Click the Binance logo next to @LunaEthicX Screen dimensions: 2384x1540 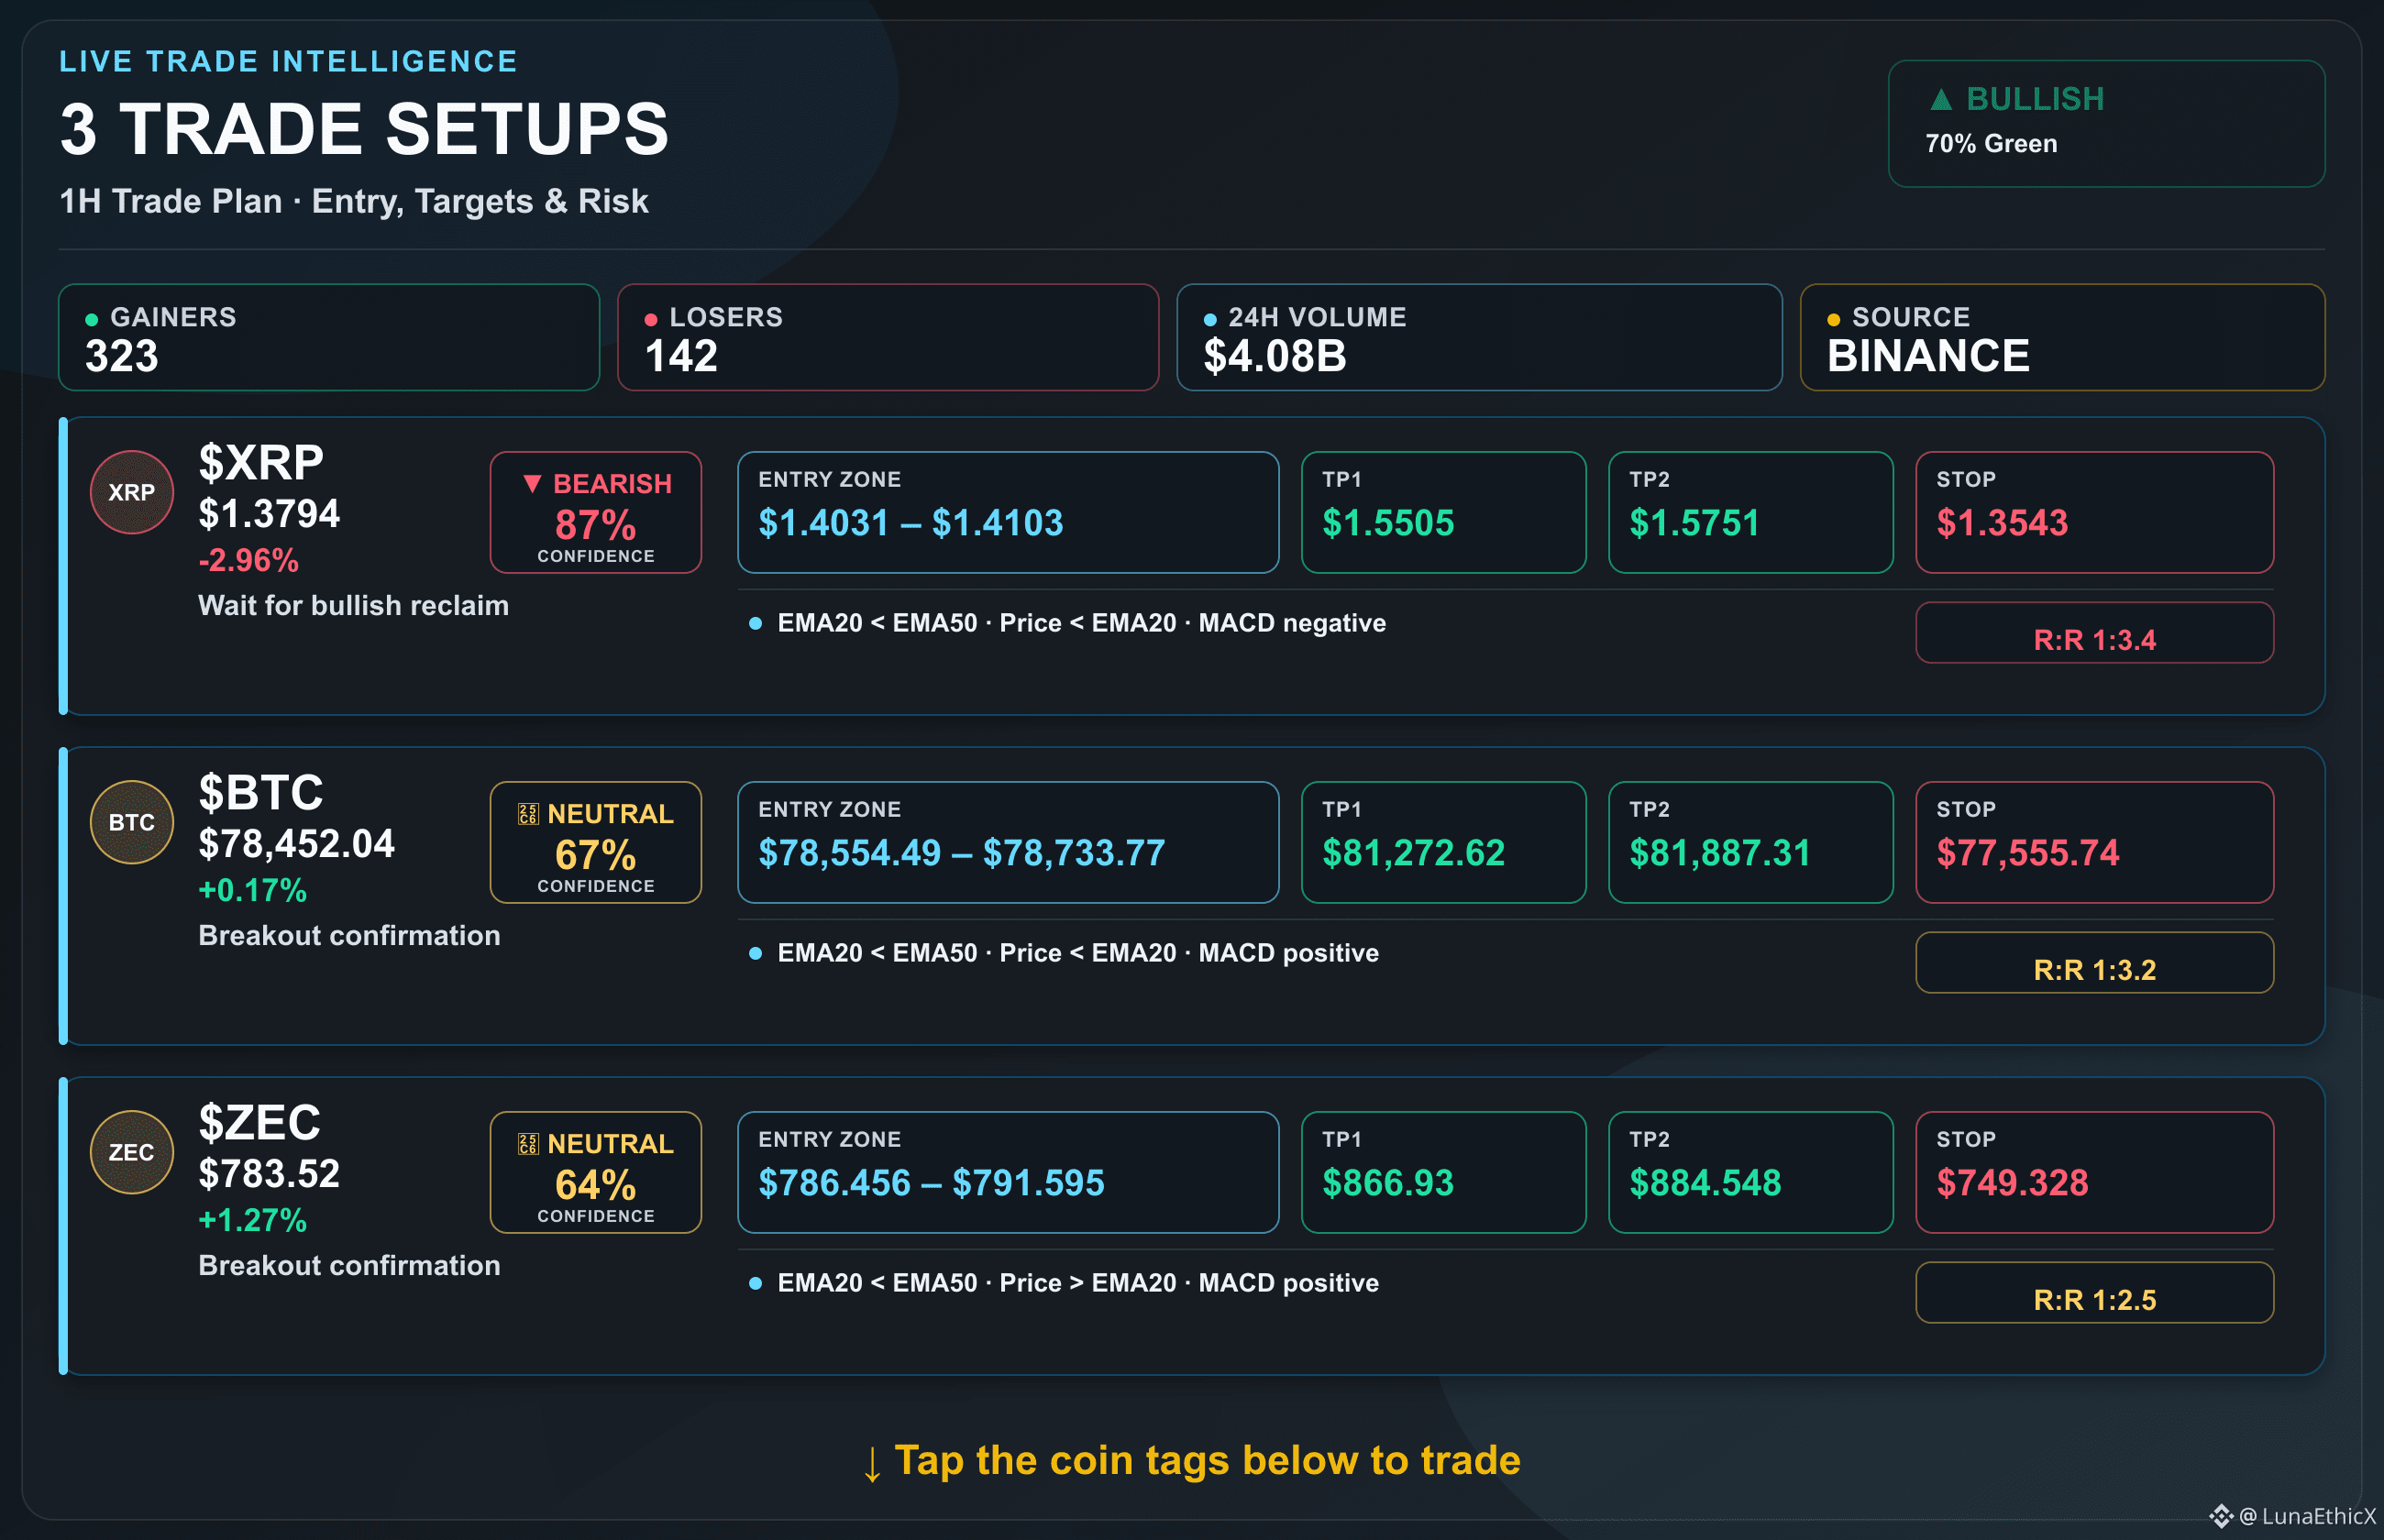[x=2221, y=1516]
